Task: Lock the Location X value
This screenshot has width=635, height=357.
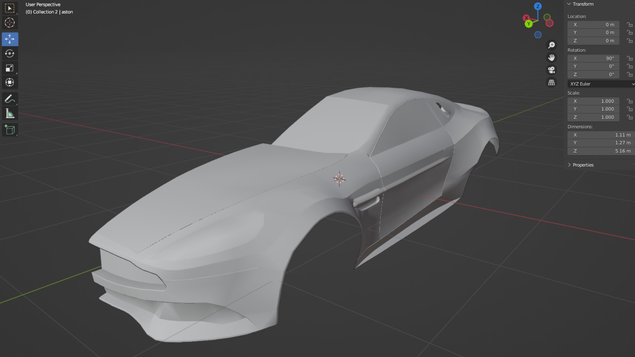Action: point(629,25)
